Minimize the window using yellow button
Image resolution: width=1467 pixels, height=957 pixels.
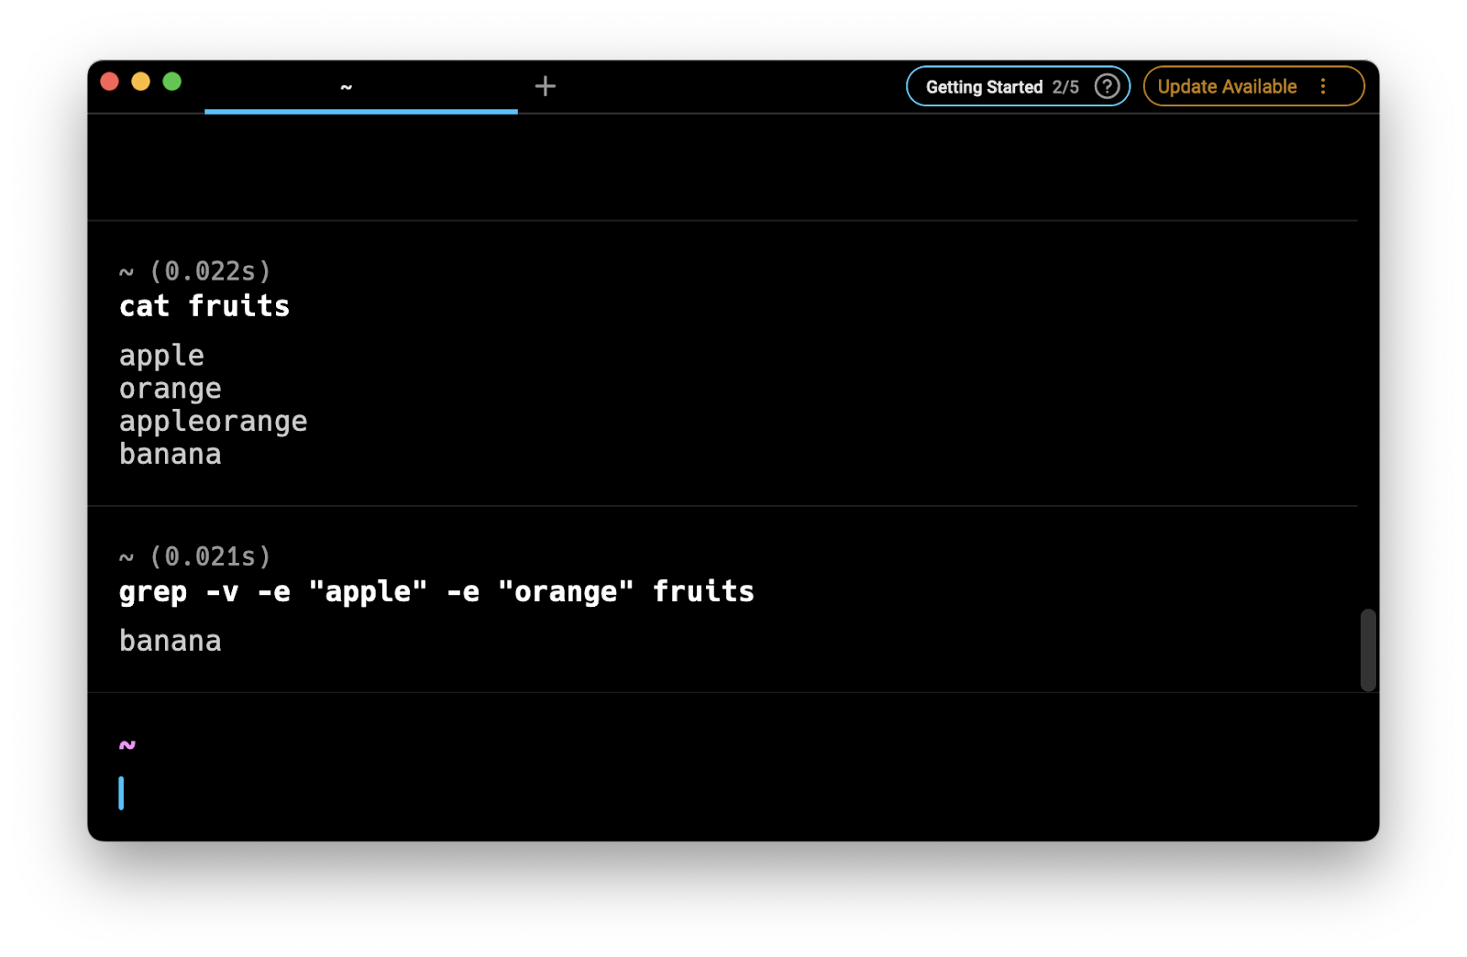[140, 82]
